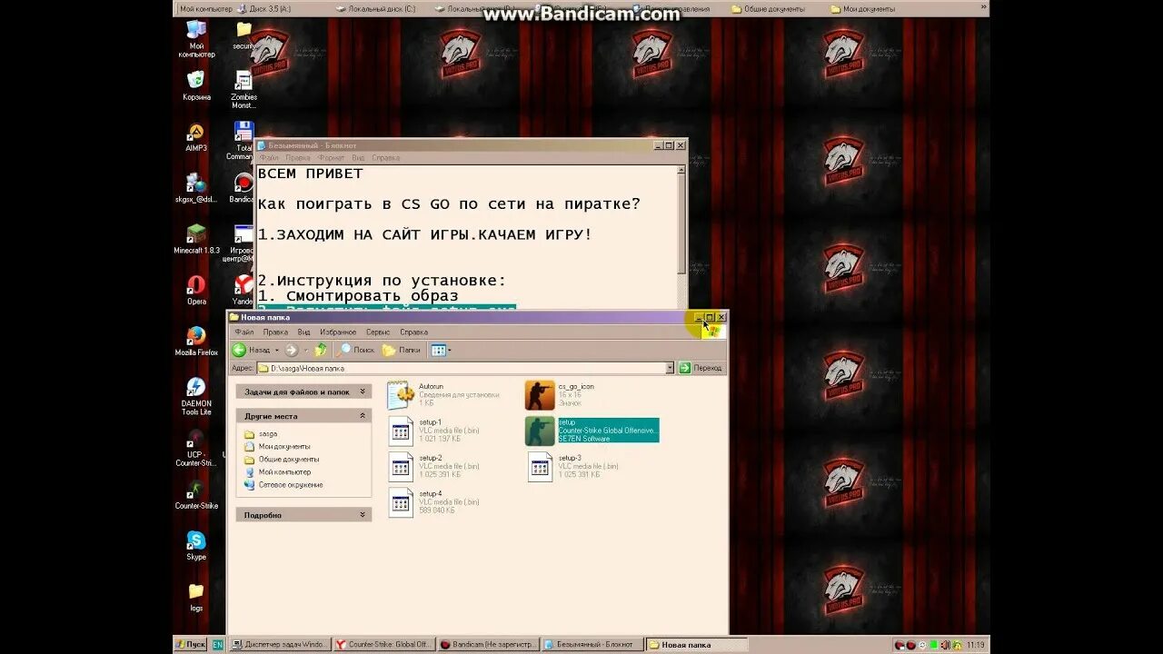Open Общие документы in top toolbar
The image size is (1163, 654).
point(768,8)
